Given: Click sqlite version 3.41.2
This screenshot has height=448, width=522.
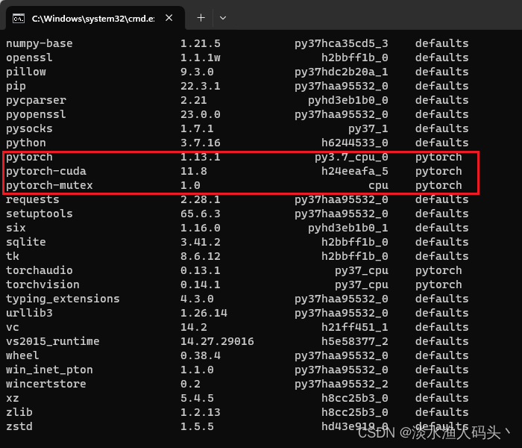Looking at the screenshot, I should coord(201,242).
